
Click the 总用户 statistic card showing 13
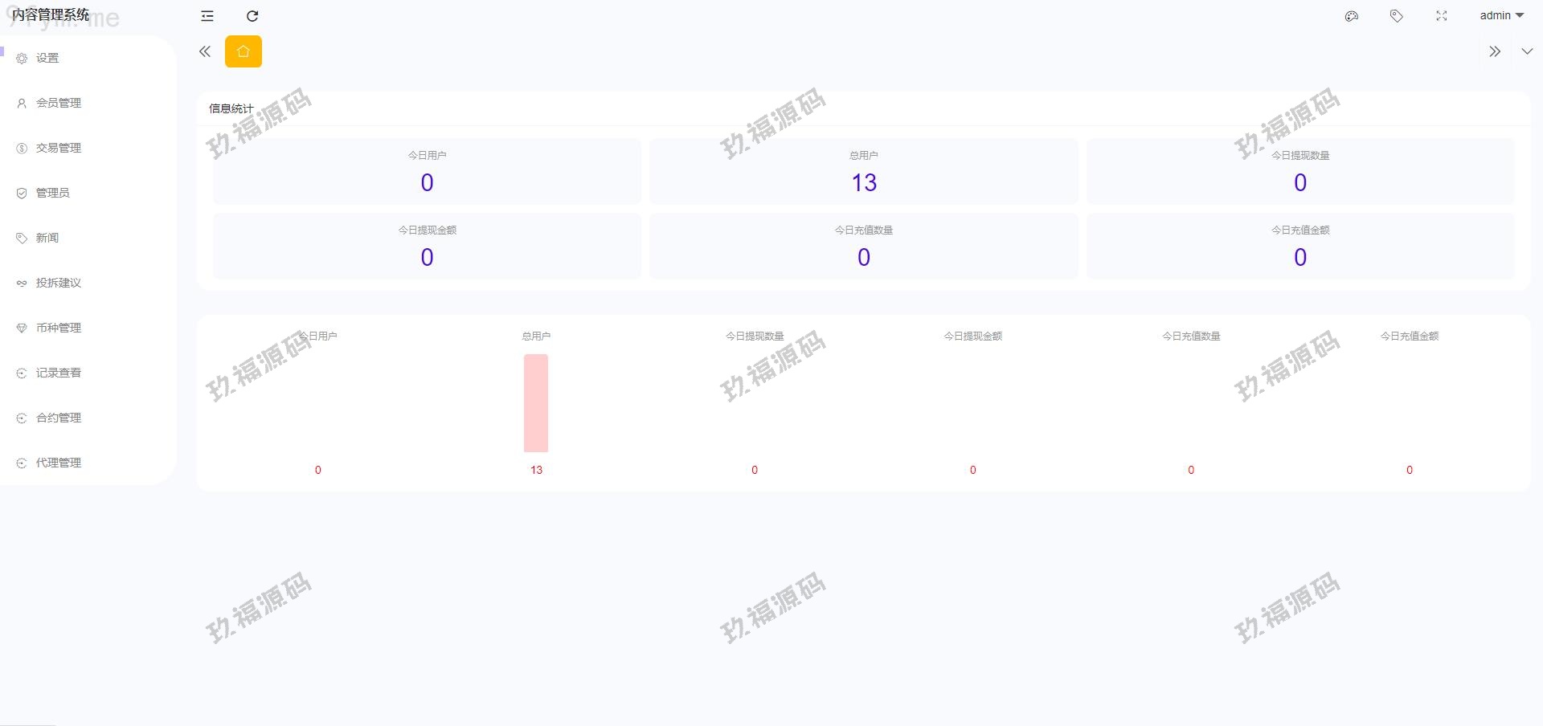pyautogui.click(x=863, y=171)
